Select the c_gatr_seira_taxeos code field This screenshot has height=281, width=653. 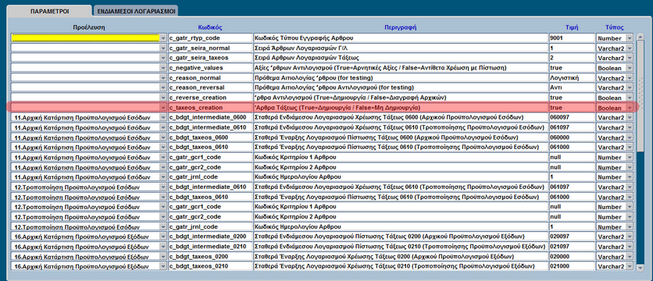210,58
